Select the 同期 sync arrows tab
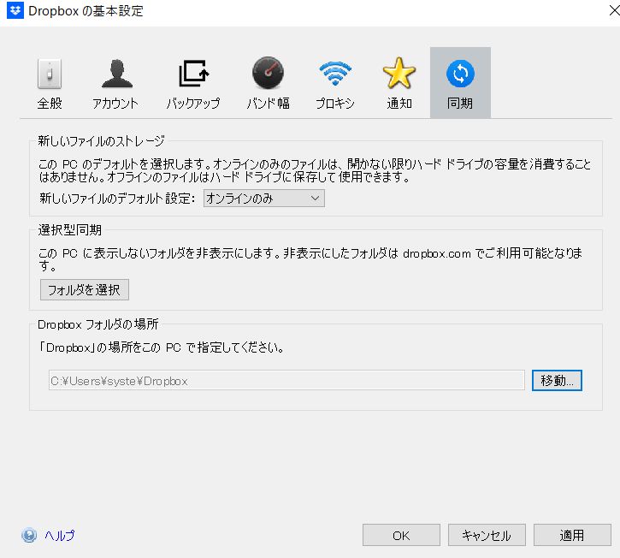The height and width of the screenshot is (558, 620). 460,83
